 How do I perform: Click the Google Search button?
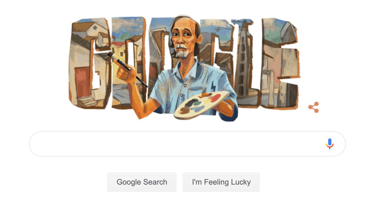[x=142, y=182]
